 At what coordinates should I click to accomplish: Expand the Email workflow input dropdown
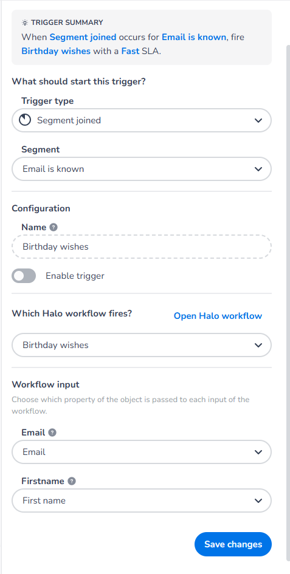point(142,452)
